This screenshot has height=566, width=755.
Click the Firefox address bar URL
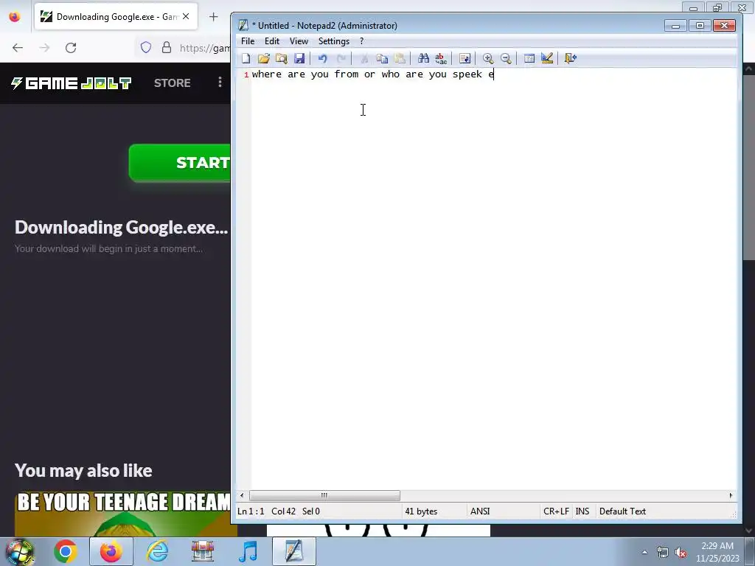pos(205,48)
